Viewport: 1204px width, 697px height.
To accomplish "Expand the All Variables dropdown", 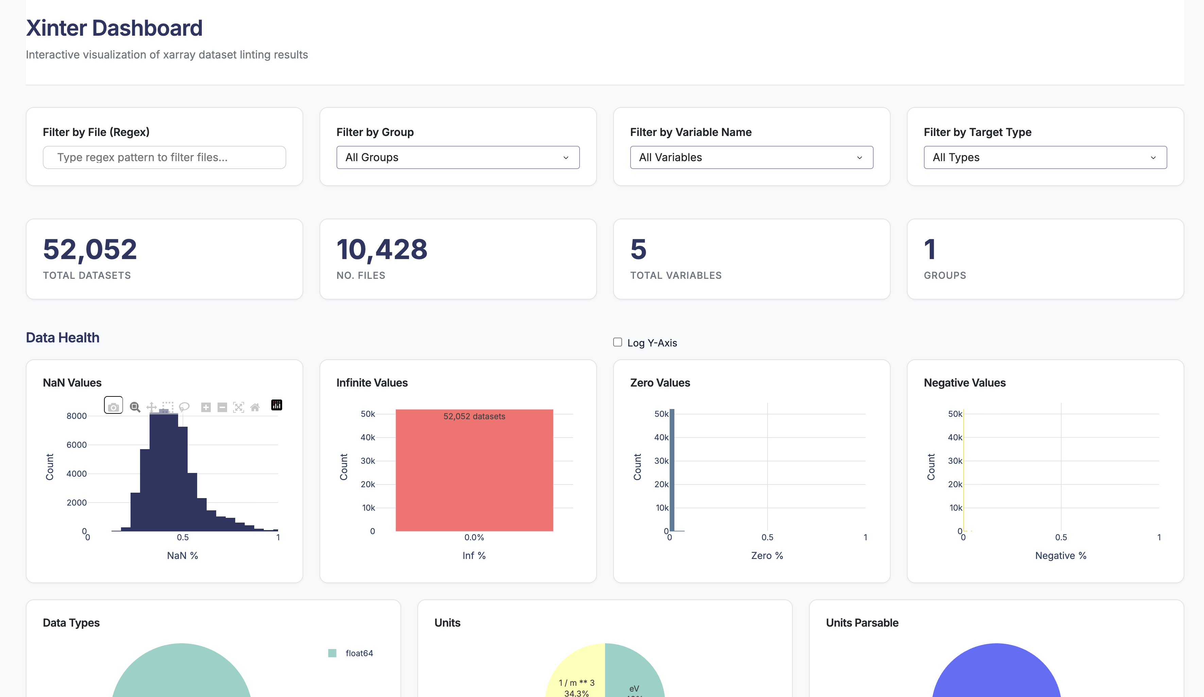I will coord(751,157).
